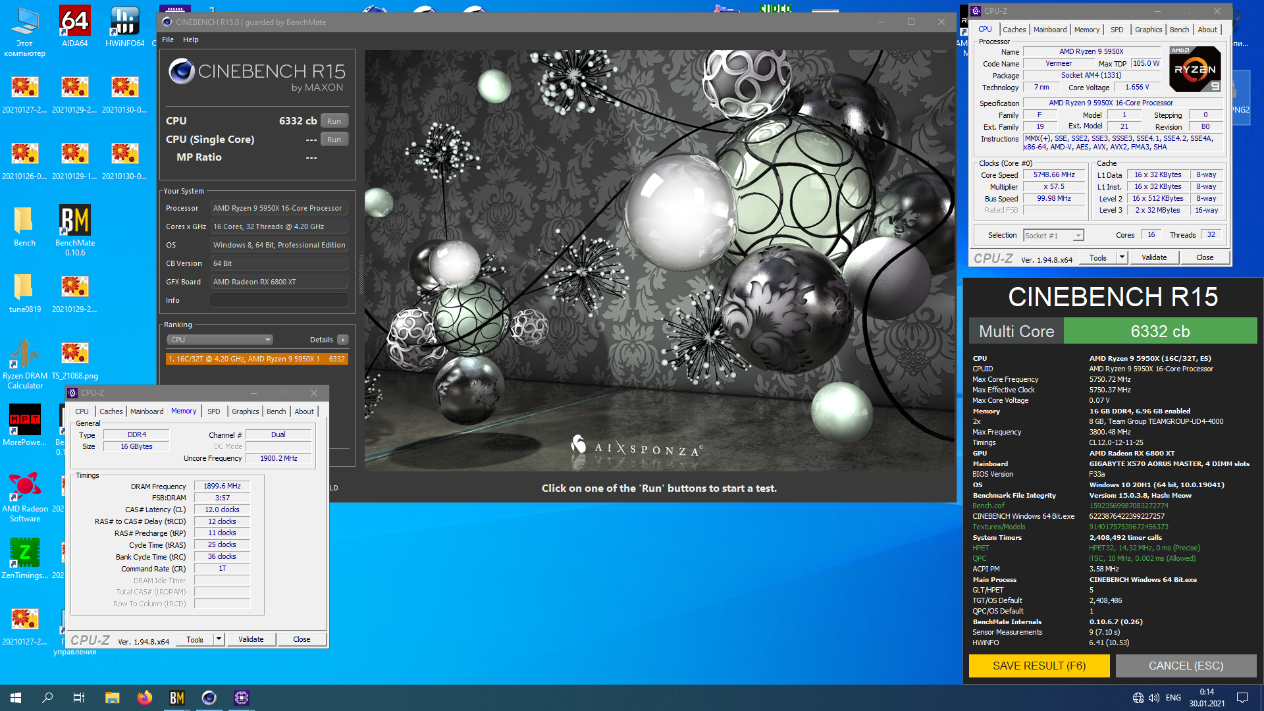Open the Socket #1 selection dropdown
The width and height of the screenshot is (1264, 711).
pos(1053,236)
